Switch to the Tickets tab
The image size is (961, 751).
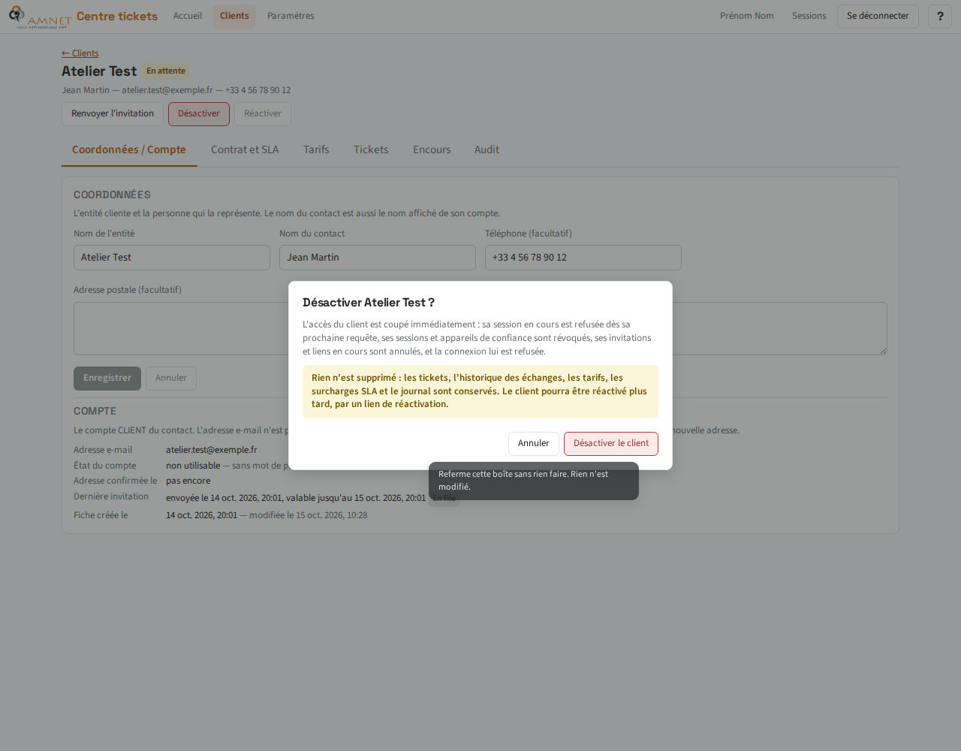(x=371, y=150)
